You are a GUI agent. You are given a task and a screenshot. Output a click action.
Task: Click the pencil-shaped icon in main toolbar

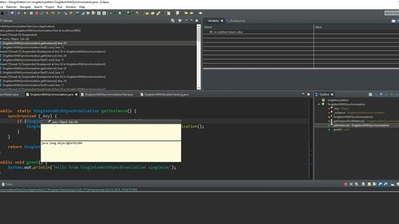pos(158,13)
